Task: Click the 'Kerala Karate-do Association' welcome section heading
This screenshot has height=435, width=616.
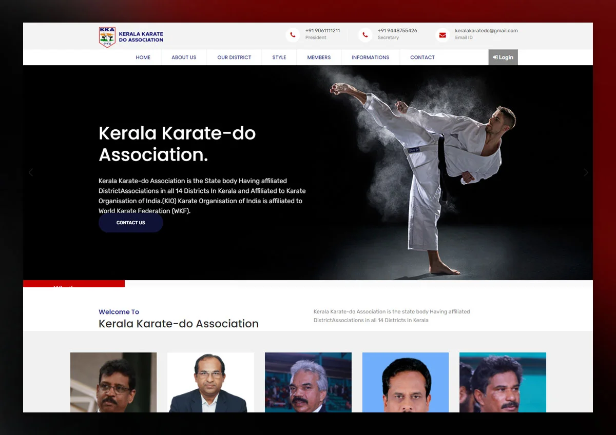Action: (x=179, y=324)
